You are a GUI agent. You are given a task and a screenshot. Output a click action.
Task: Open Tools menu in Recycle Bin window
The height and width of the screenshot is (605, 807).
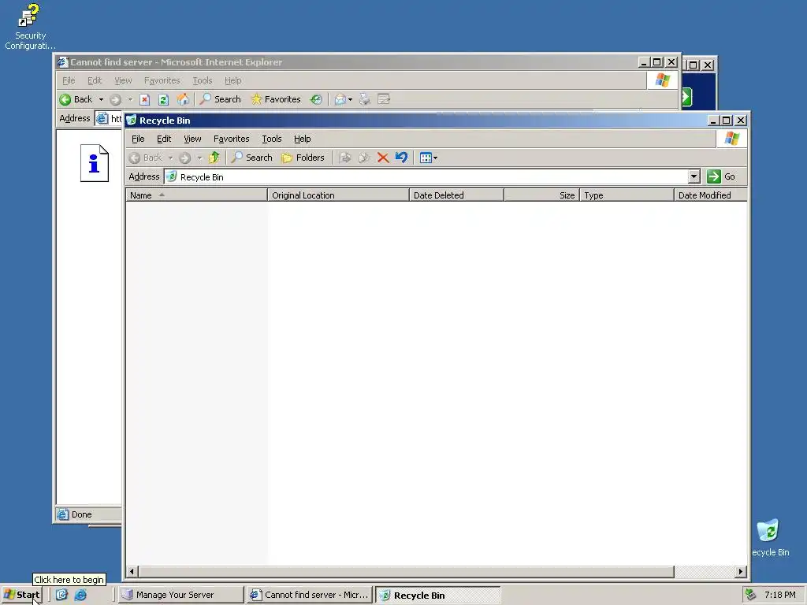coord(272,139)
